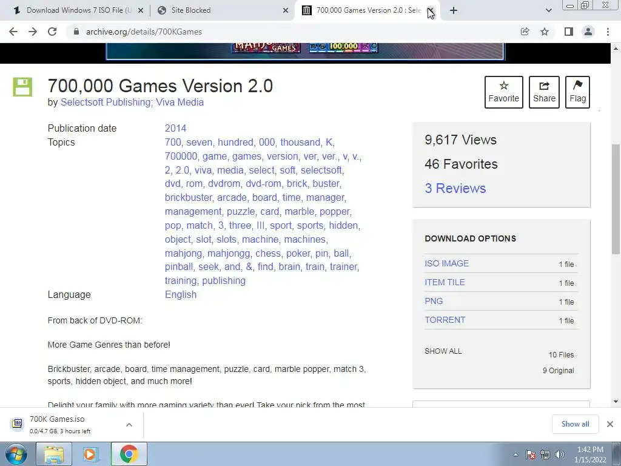Click the 9,617 Views text
621x466 pixels.
coord(461,140)
